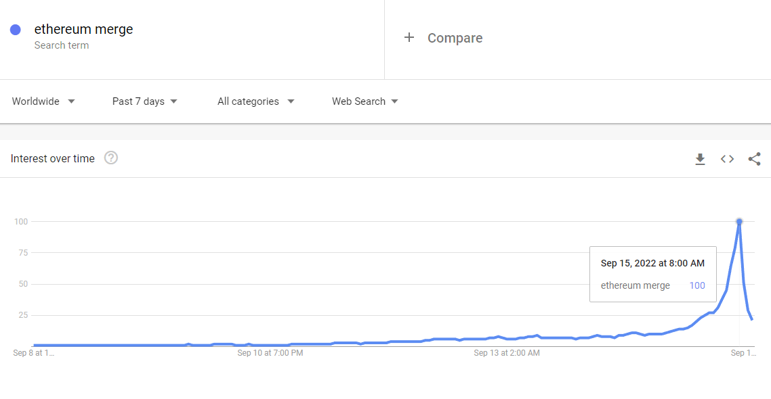Click the Compare button
771x399 pixels.
(x=455, y=39)
